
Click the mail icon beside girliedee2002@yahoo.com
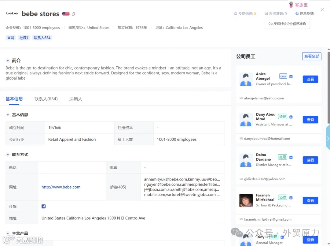tap(241, 179)
